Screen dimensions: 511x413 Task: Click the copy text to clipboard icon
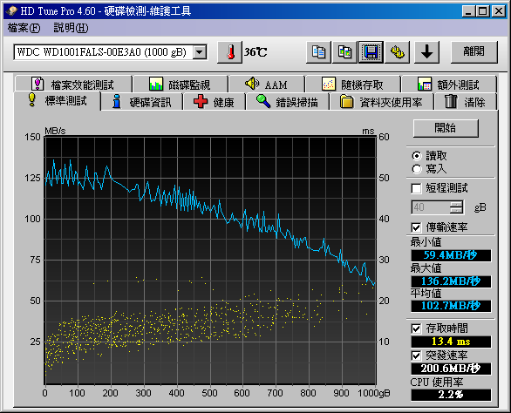tap(318, 52)
